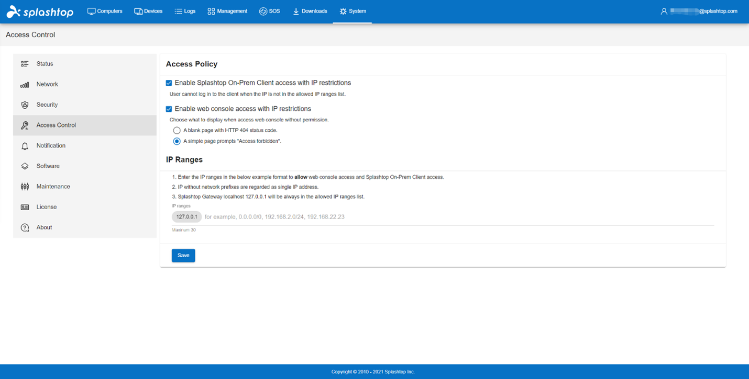The width and height of the screenshot is (749, 379).
Task: Click the Notification bell icon
Action: coord(25,146)
